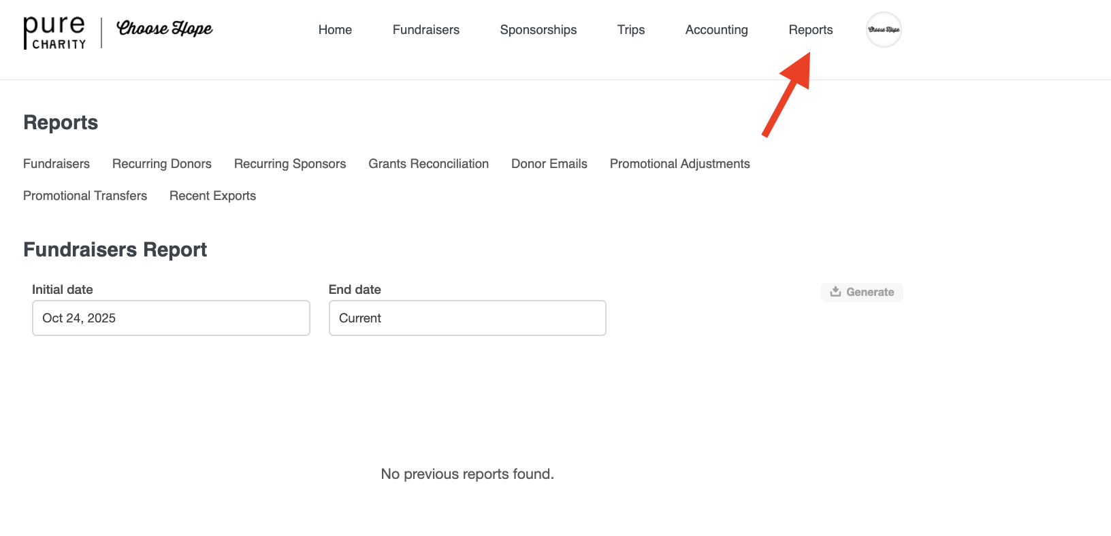Screen dimensions: 1111x536
Task: Show the Recent Exports tab
Action: (212, 196)
